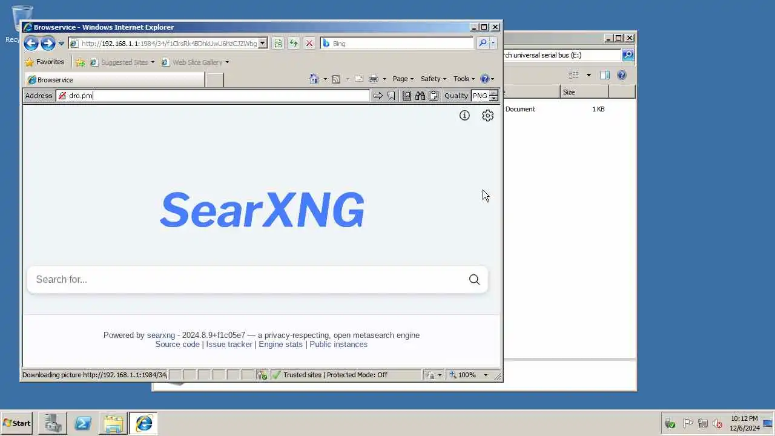The image size is (775, 436).
Task: Click the SearXNG logo
Action: (x=262, y=210)
